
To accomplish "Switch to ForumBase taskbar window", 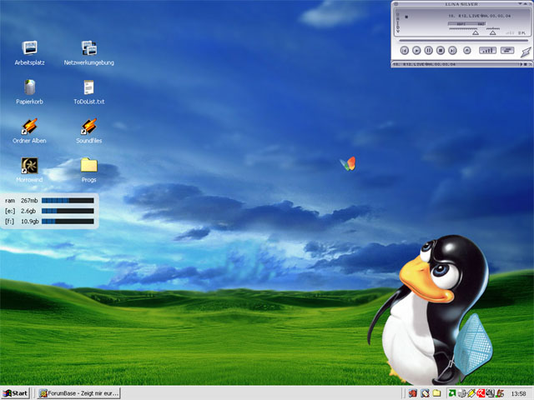I will [78, 393].
